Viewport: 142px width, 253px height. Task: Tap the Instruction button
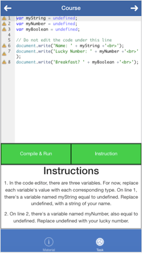click(x=106, y=154)
